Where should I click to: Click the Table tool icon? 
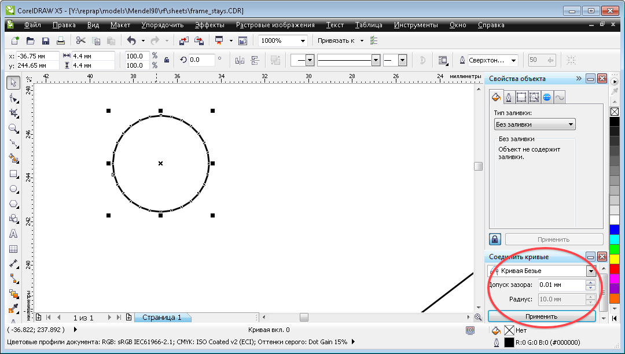(x=13, y=249)
